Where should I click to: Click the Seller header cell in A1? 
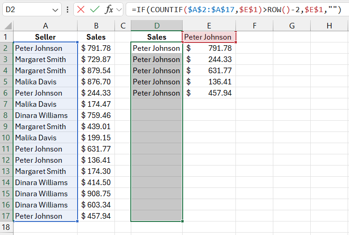click(45, 37)
